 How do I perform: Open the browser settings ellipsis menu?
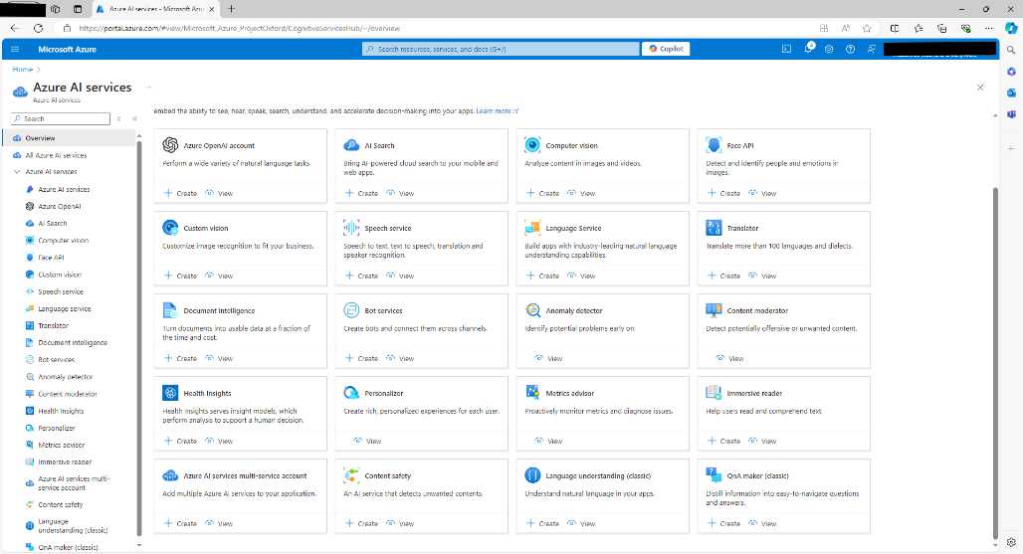(x=989, y=28)
